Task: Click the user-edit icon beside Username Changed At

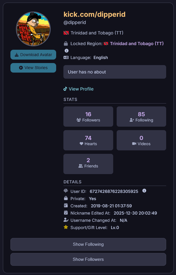Action: [x=66, y=220]
